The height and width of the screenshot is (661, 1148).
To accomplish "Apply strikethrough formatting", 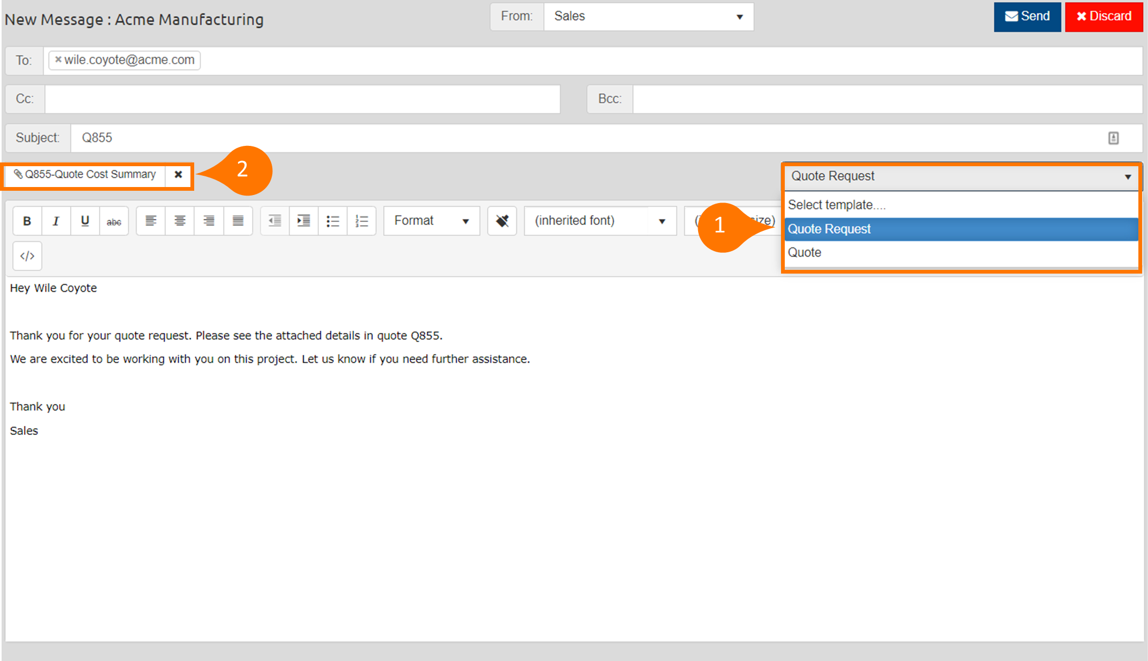I will coord(113,221).
